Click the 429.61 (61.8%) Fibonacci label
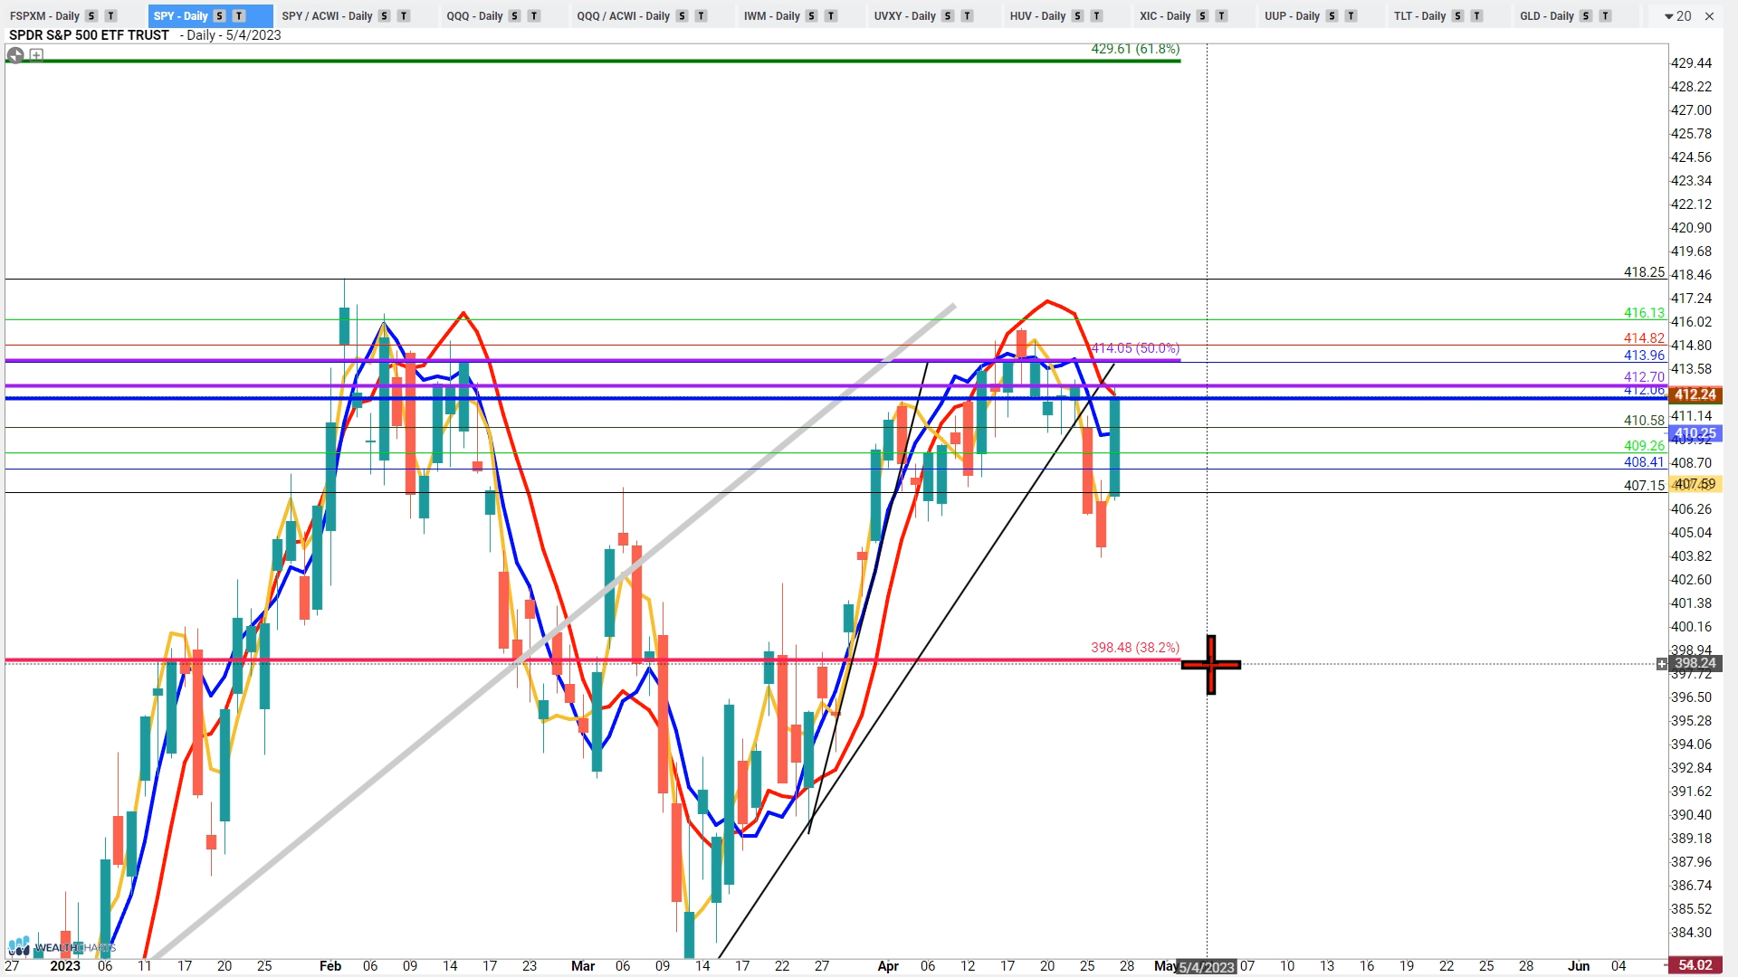The image size is (1738, 977). coord(1135,49)
